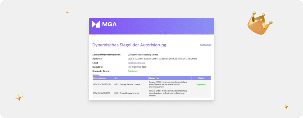The width and height of the screenshot is (303, 118).
Task: Click the 'Dynamisches Siegel der Autorisierung' heading
Action: coord(129,45)
